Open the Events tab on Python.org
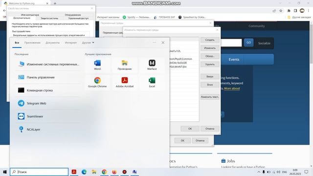Viewport: 313px width, 176px height. coord(234,60)
